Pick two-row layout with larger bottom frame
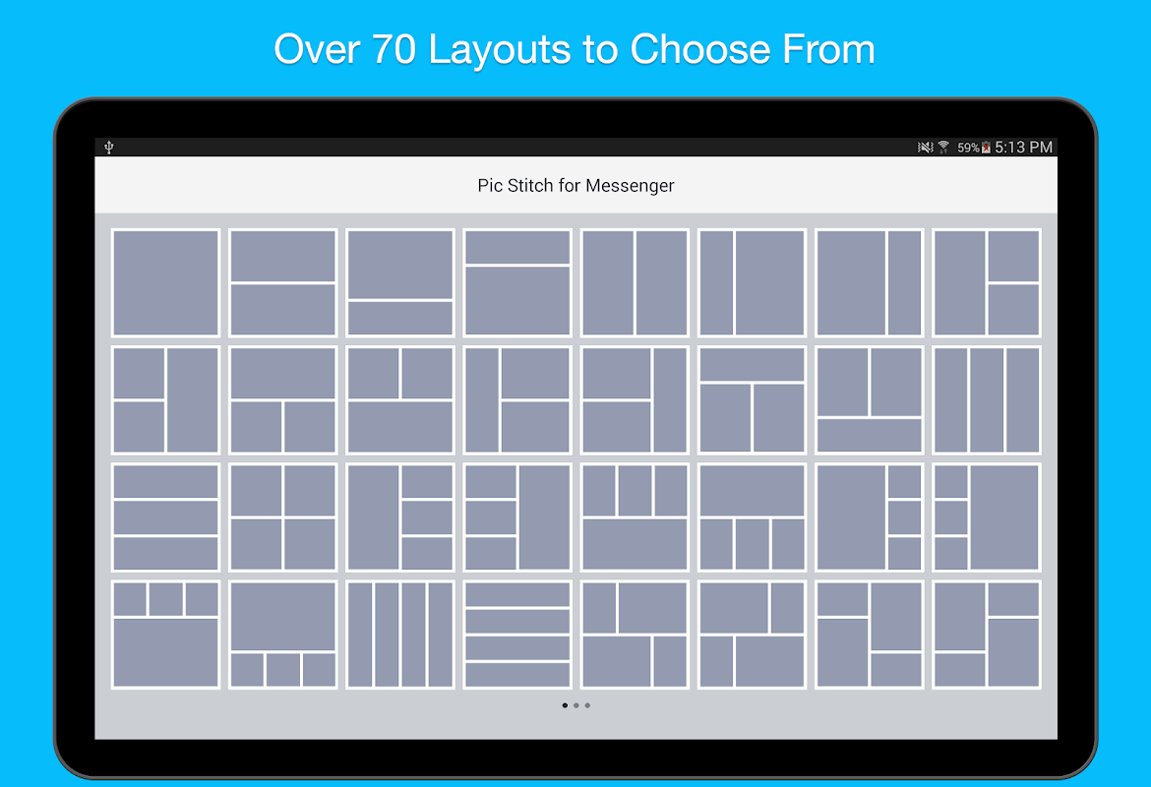The width and height of the screenshot is (1151, 787). (x=517, y=282)
